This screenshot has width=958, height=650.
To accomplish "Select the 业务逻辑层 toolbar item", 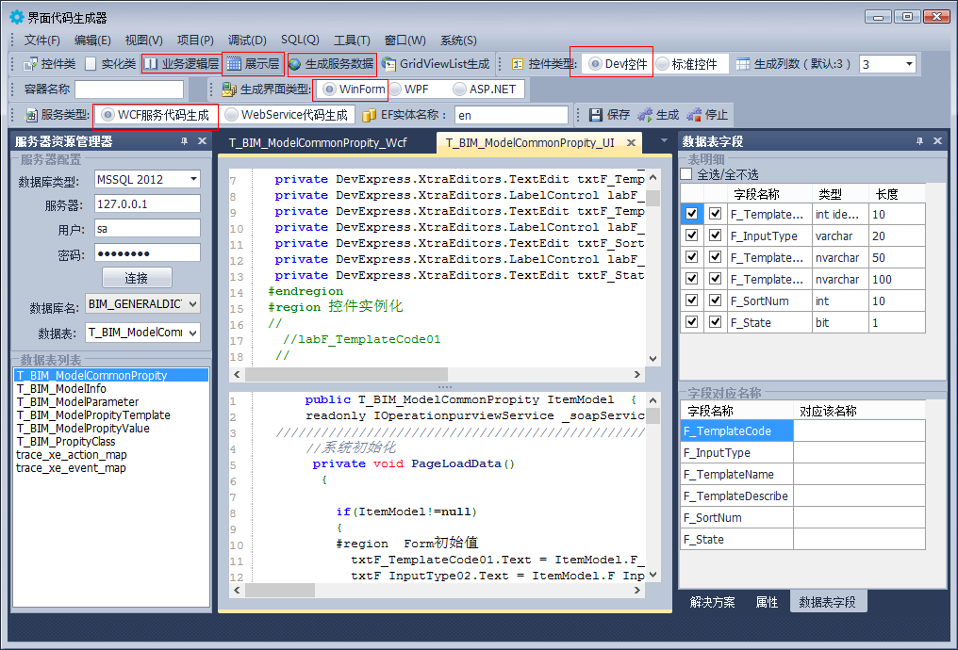I will [x=181, y=64].
